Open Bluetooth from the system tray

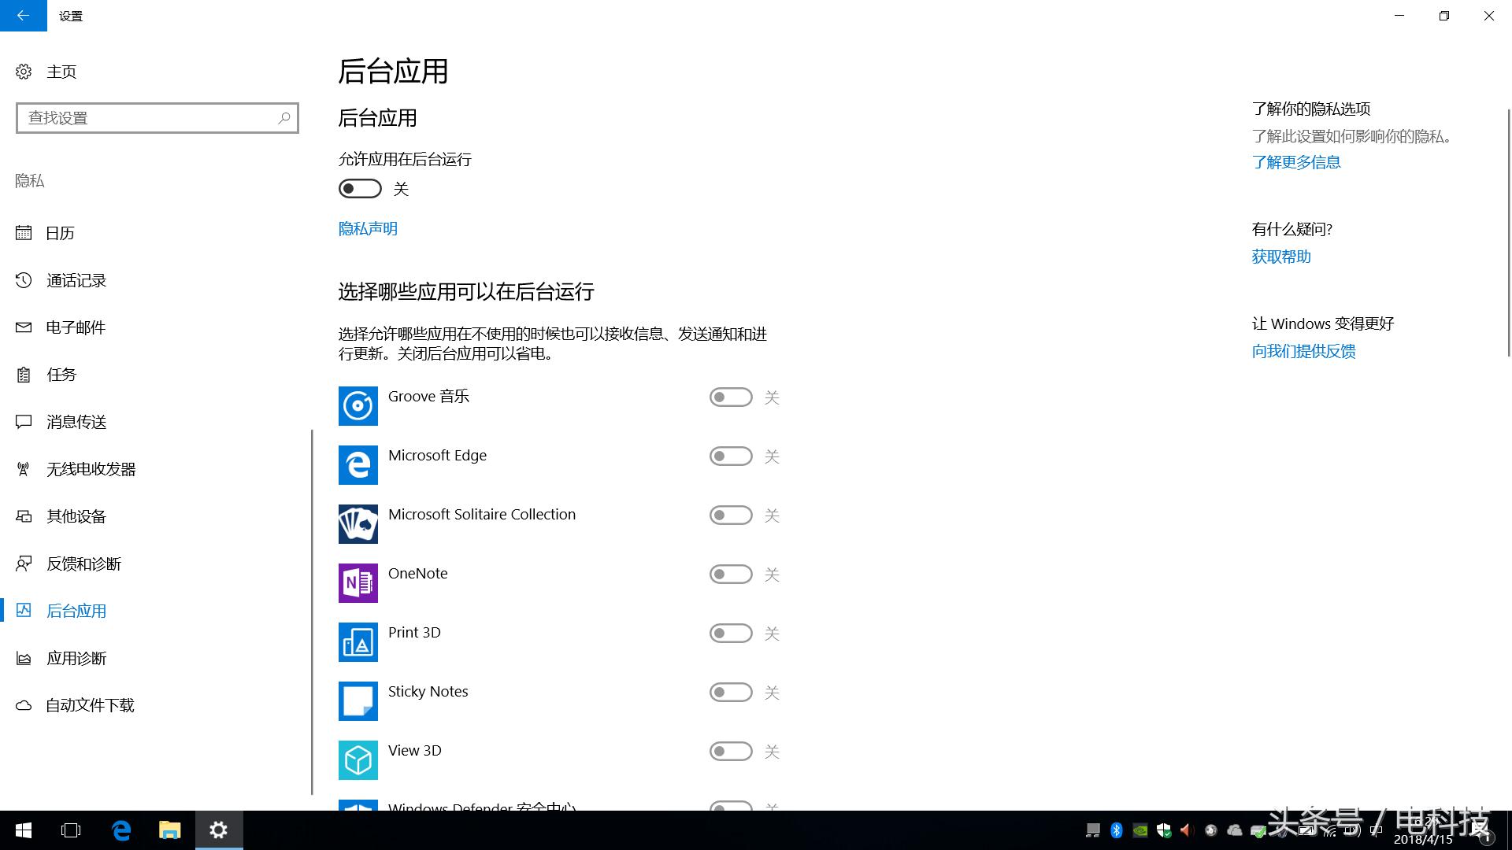[1116, 830]
